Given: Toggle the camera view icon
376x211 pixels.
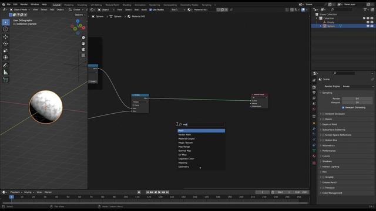Looking at the screenshot, I should (83, 49).
